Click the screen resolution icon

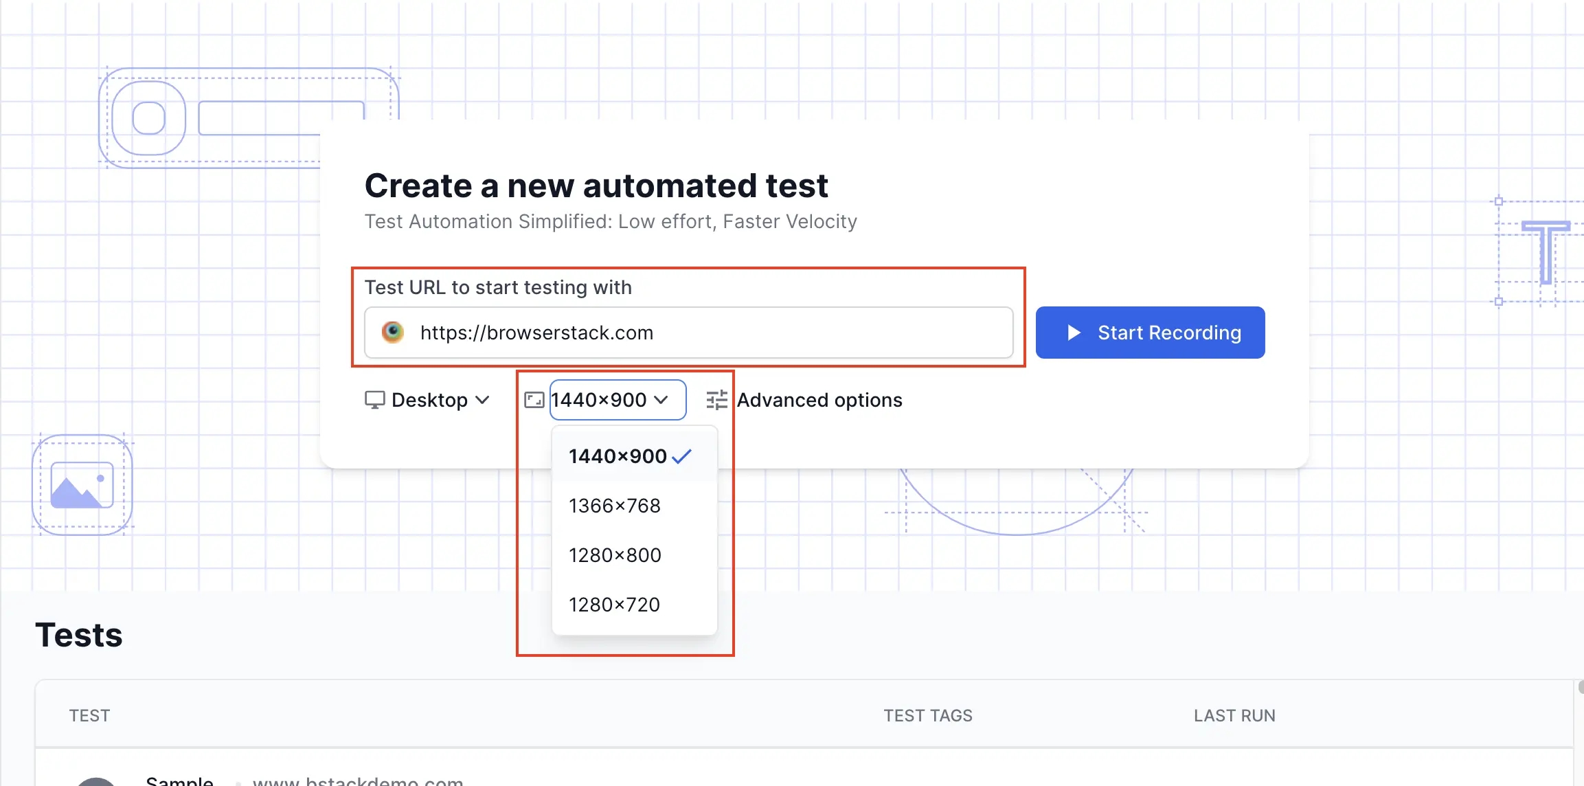tap(534, 400)
